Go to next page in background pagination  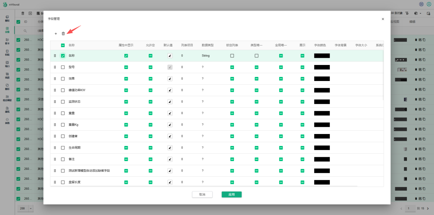coord(427,209)
